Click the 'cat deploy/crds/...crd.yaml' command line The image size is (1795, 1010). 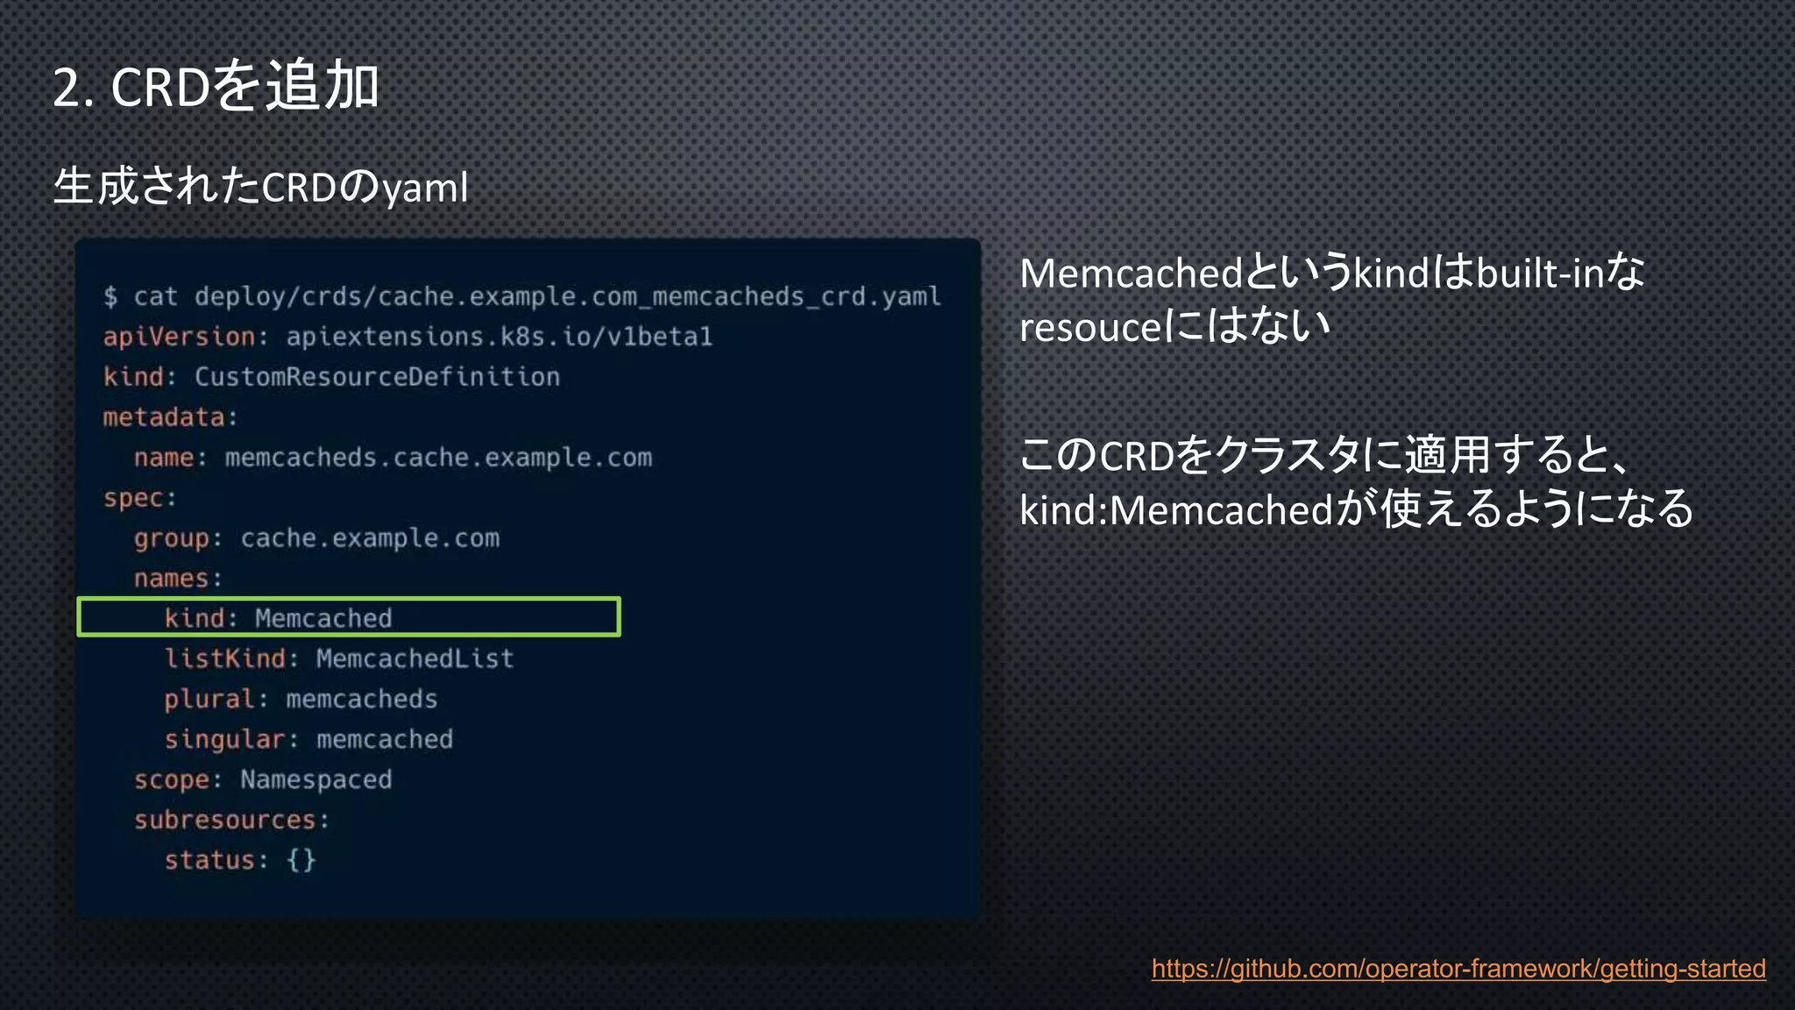pyautogui.click(x=522, y=296)
